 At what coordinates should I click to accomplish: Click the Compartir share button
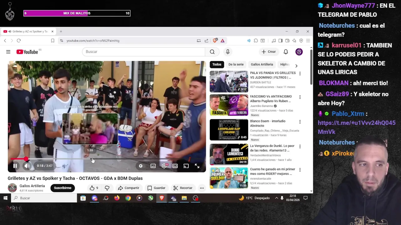pyautogui.click(x=128, y=188)
